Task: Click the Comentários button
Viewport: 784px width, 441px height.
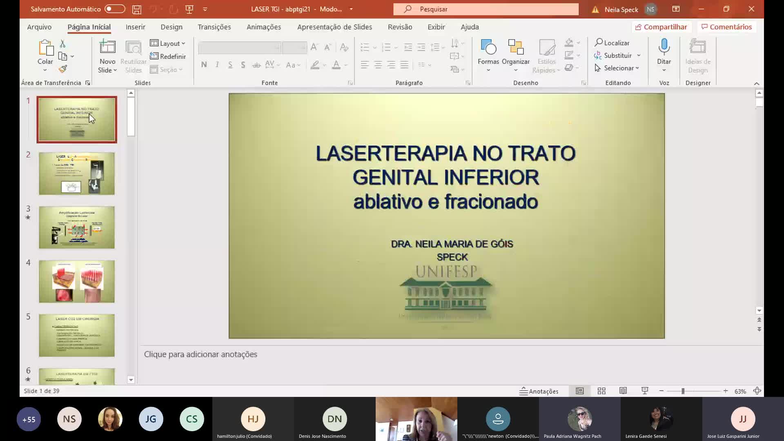Action: pos(727,27)
